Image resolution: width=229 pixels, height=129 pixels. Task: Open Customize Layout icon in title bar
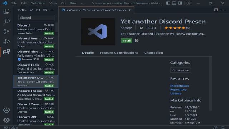189,3
